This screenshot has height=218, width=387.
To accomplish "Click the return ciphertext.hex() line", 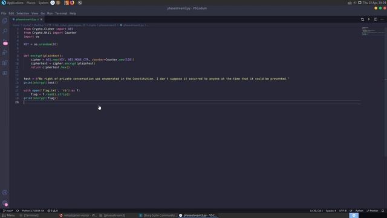I will pos(50,67).
